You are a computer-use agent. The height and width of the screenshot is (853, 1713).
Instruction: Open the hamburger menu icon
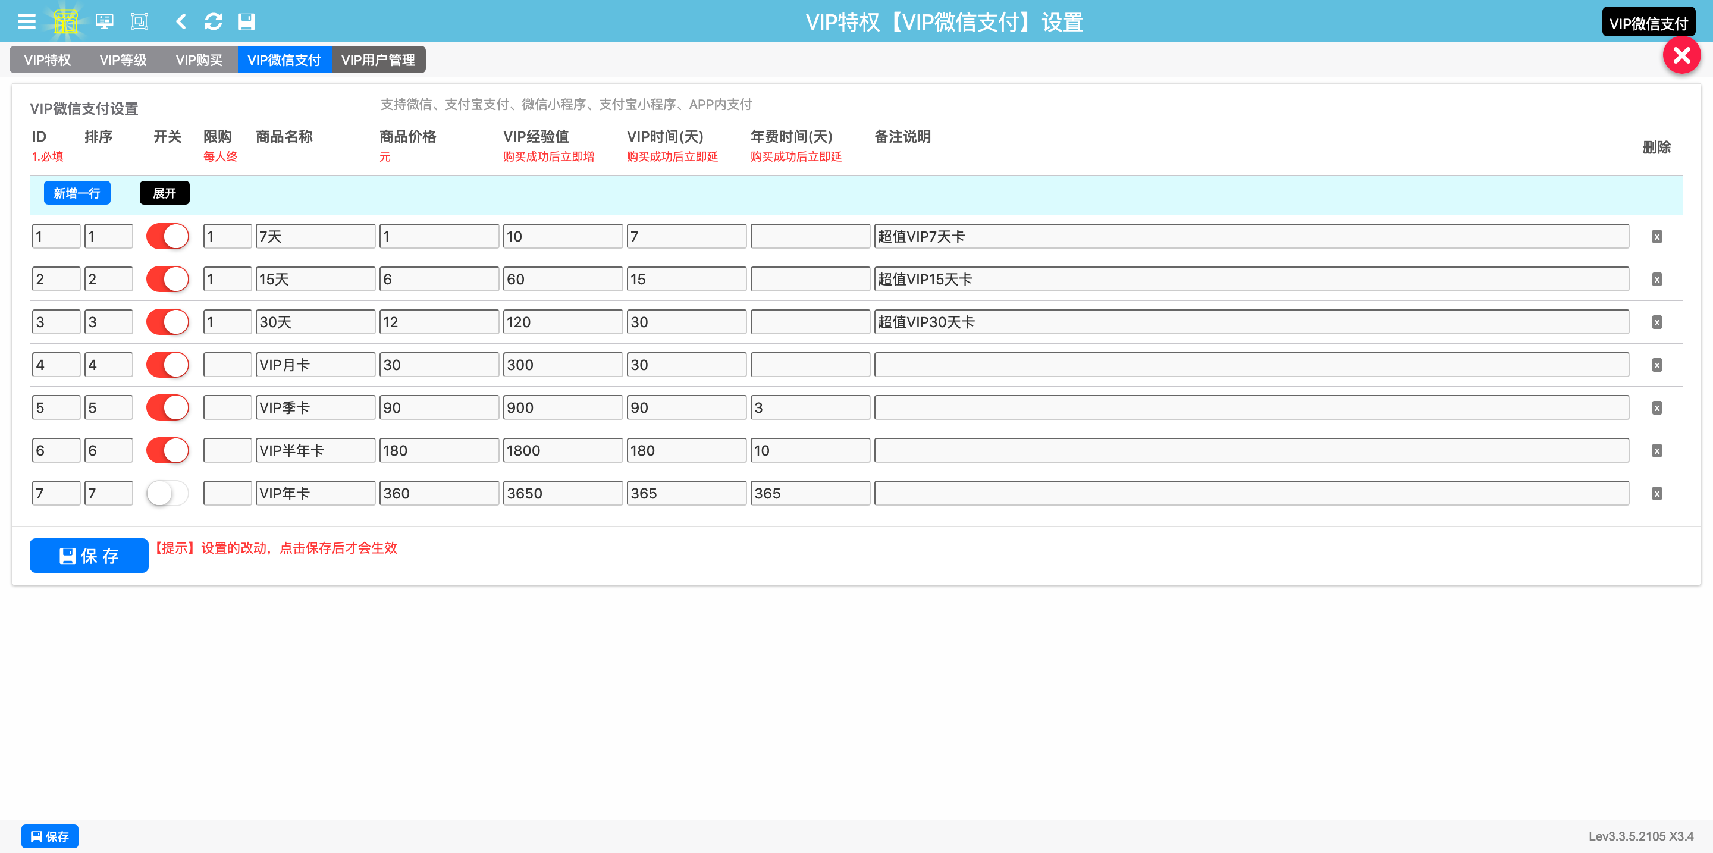tap(27, 22)
